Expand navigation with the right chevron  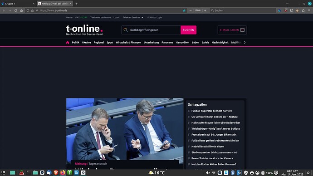coord(245,43)
